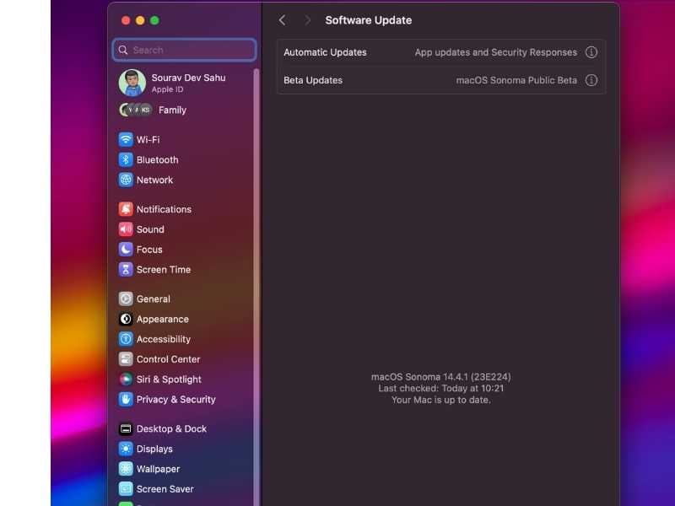Click Sourav Dev Sahu name text
The image size is (675, 506).
[188, 78]
